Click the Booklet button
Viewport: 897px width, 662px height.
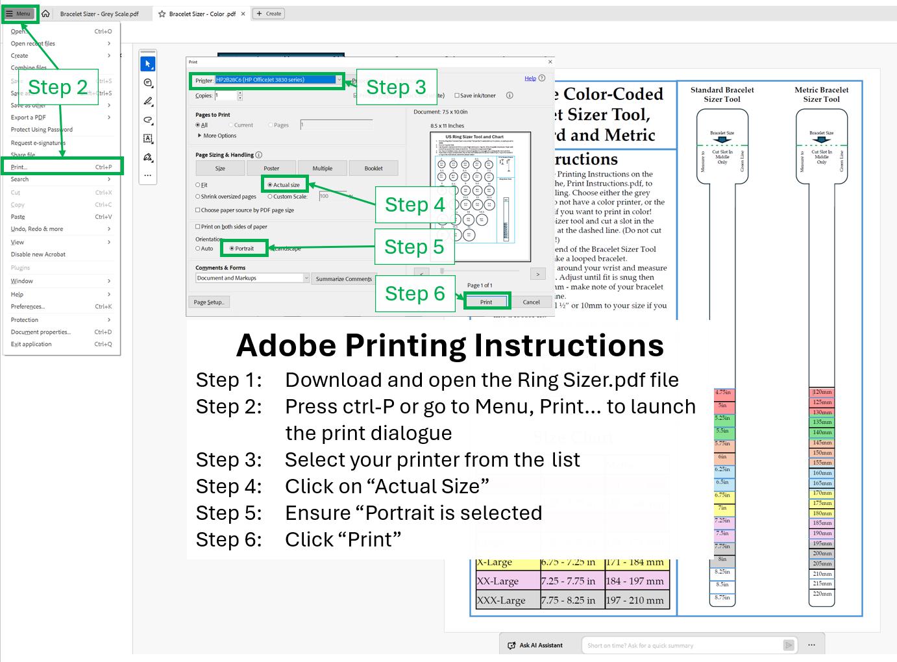tap(373, 168)
